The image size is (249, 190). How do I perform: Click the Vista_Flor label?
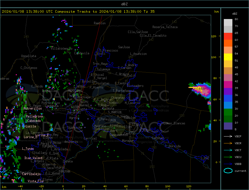[x=36, y=181]
